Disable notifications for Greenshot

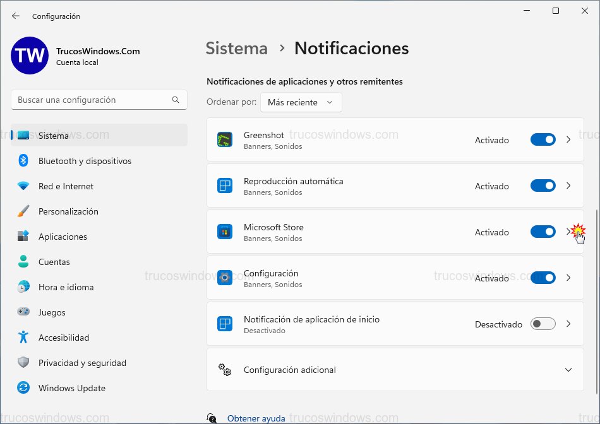point(543,139)
